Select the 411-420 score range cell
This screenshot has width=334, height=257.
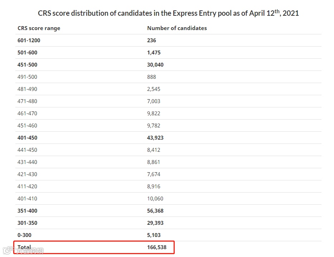tap(27, 186)
